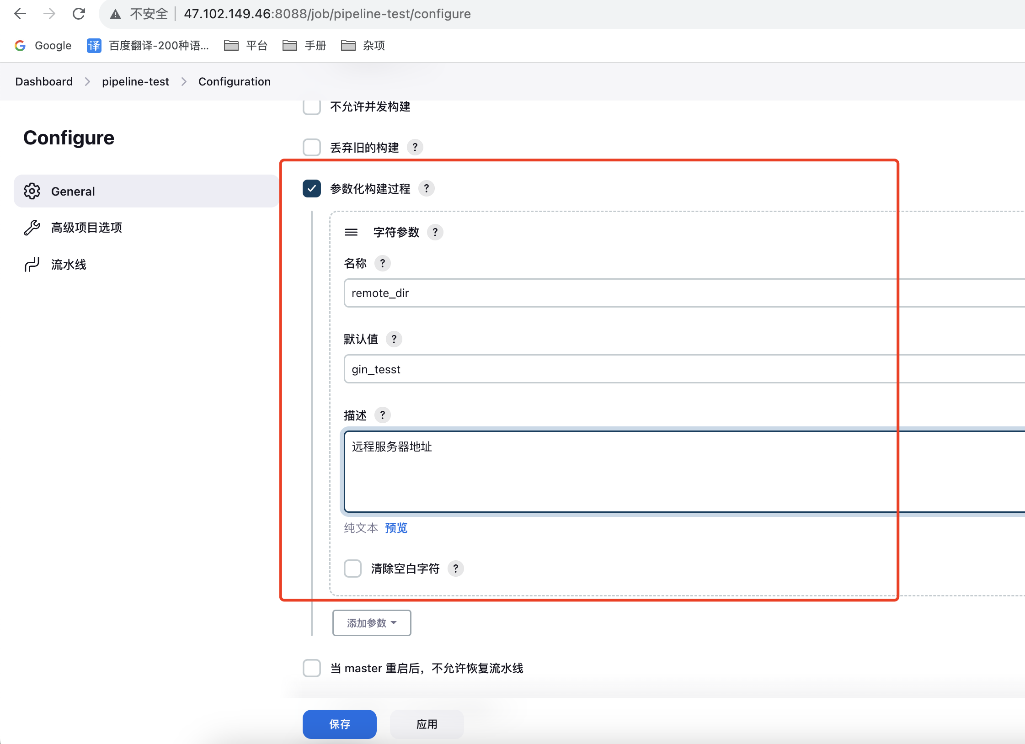The image size is (1025, 744).
Task: Grab the 字符参数 drag handle icon
Action: pyautogui.click(x=351, y=232)
